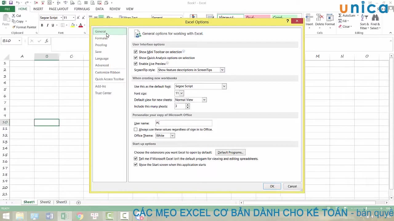
Task: Open Word from the taskbar
Action: coord(50,216)
